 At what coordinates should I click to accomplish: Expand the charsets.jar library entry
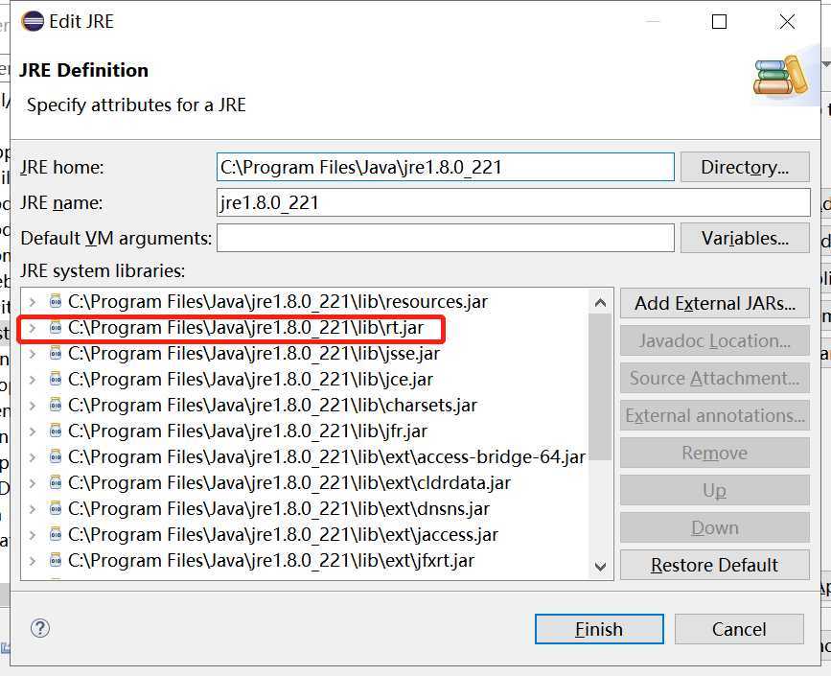point(33,406)
